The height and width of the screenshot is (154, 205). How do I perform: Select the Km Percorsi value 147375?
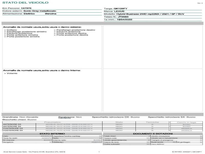pyautogui.click(x=26, y=8)
